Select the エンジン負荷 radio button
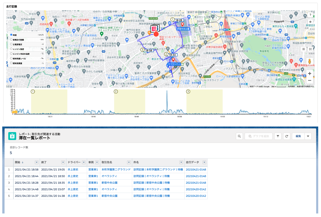The height and width of the screenshot is (217, 321). coord(11,49)
